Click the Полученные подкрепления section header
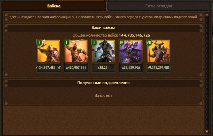 tap(103, 83)
